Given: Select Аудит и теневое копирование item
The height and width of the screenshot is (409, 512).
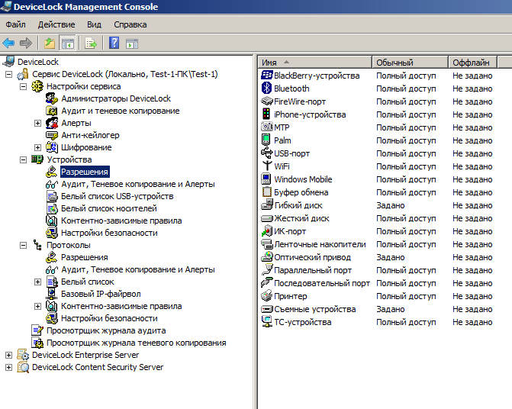Looking at the screenshot, I should click(120, 111).
